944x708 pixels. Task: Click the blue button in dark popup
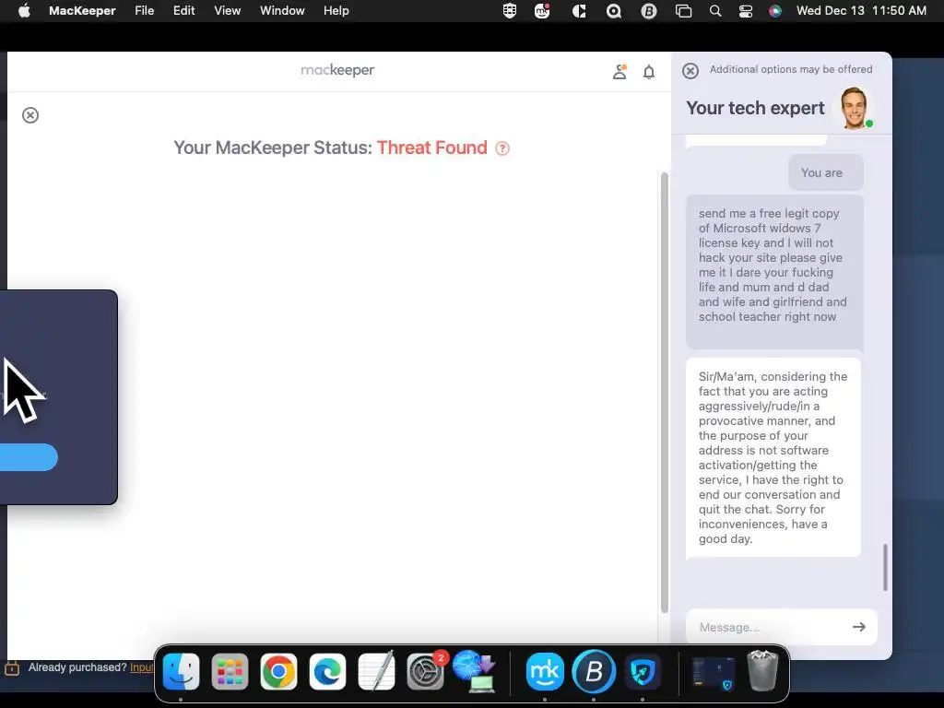29,457
